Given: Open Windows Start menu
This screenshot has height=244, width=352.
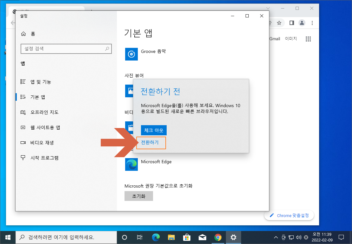Looking at the screenshot, I should point(8,237).
